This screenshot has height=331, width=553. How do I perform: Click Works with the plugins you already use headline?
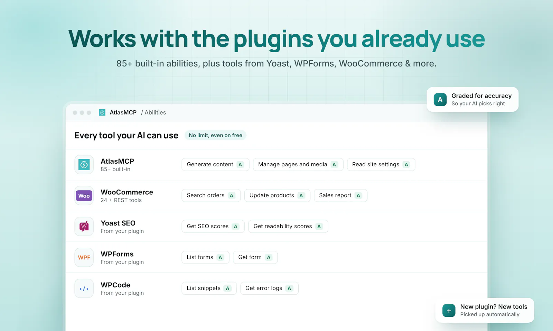click(276, 39)
